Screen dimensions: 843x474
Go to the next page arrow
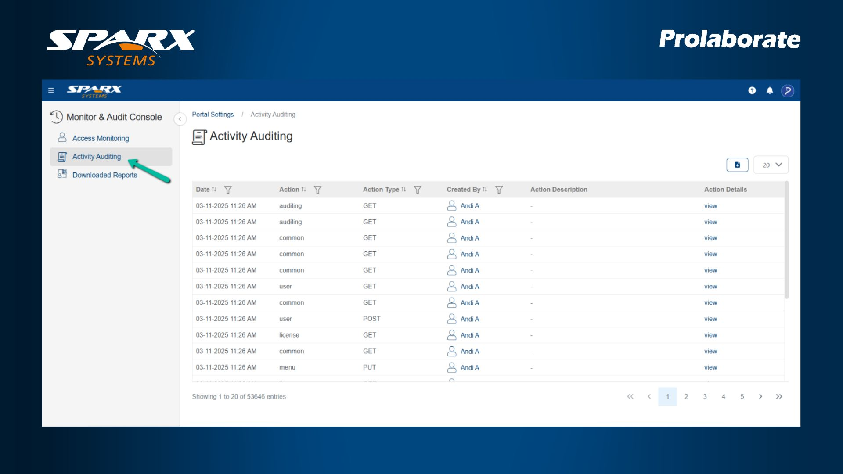[x=760, y=396]
